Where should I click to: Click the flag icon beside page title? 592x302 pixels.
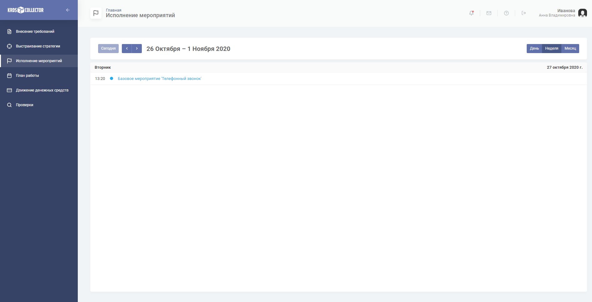96,13
